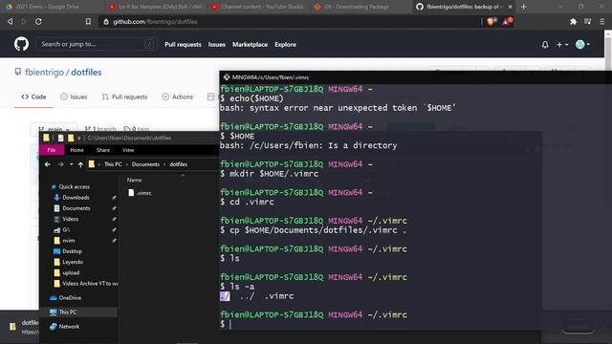Go back in File Explorer
This screenshot has width=612, height=344.
coord(47,164)
